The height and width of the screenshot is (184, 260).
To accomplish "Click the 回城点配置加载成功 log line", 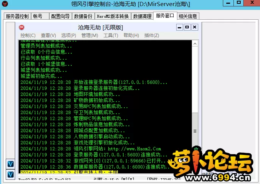I will click(x=73, y=131).
